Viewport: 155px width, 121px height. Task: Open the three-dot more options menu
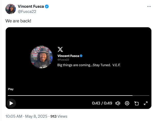149,6
